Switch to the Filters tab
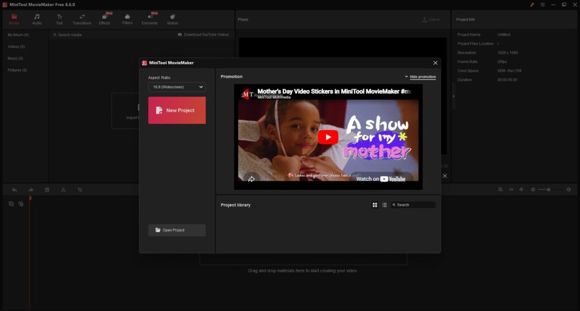580x311 pixels. coord(127,19)
